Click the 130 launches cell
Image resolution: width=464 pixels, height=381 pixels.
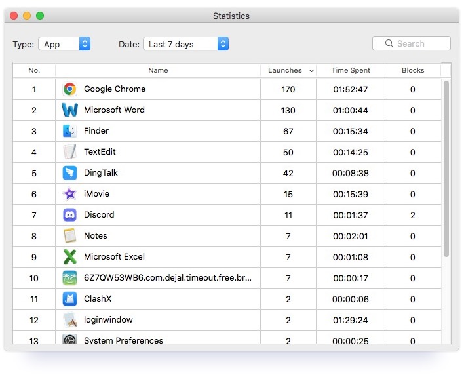click(x=288, y=110)
